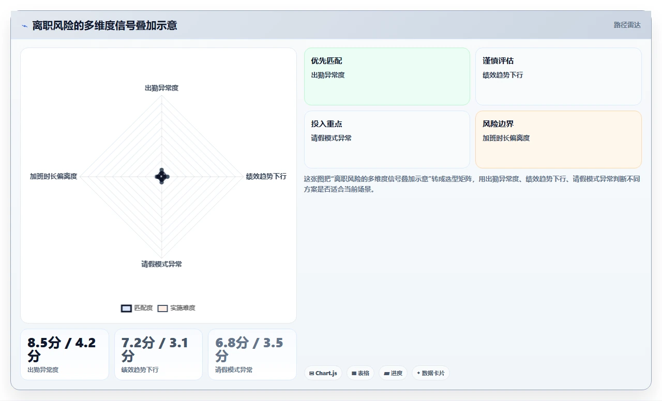The height and width of the screenshot is (401, 662).
Task: Select the 优先匹配 card
Action: click(x=387, y=76)
